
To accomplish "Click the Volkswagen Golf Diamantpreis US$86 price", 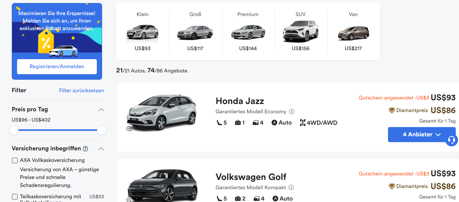I will [x=443, y=186].
